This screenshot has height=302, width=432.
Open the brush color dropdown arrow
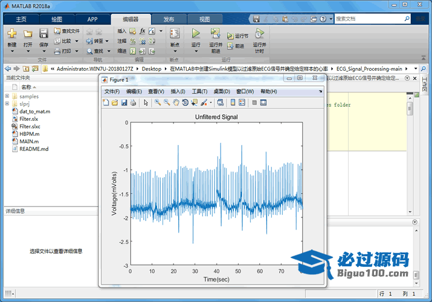pos(211,103)
